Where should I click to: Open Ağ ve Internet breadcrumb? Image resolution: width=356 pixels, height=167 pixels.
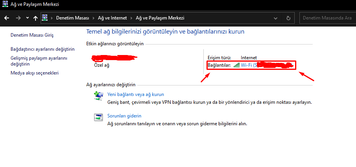(x=112, y=18)
